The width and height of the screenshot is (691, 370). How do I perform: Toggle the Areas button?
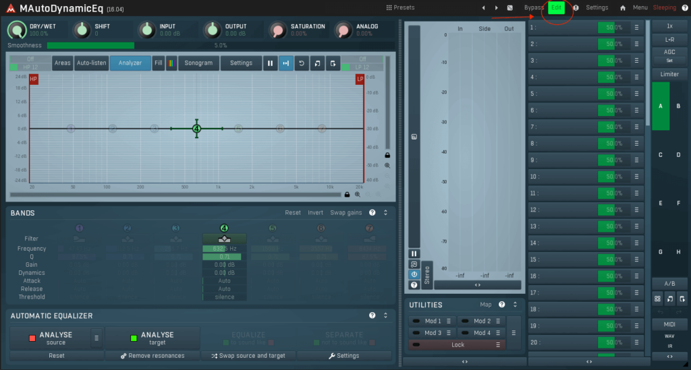tap(62, 63)
